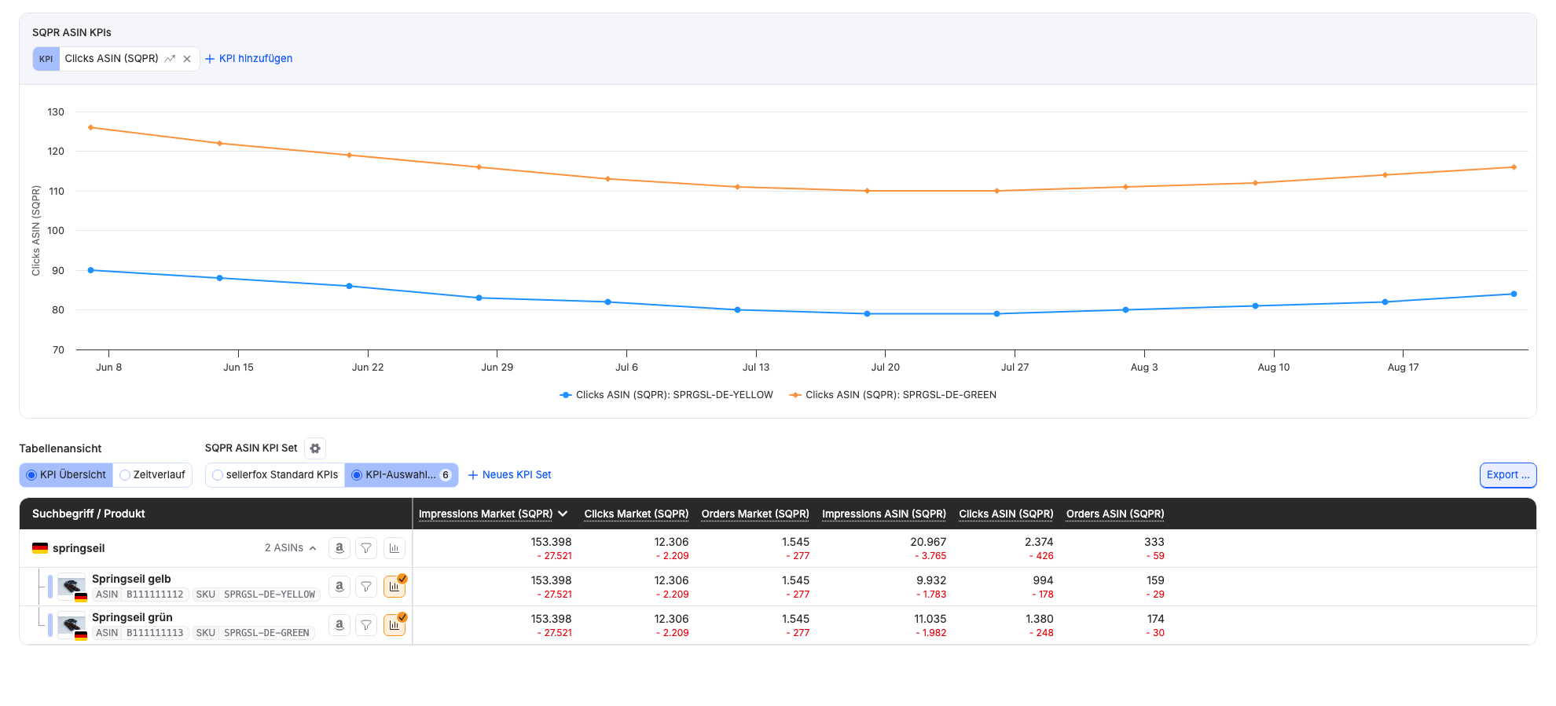Open SQPR ASIN KPI Set settings gear
1556x706 pixels.
(315, 448)
